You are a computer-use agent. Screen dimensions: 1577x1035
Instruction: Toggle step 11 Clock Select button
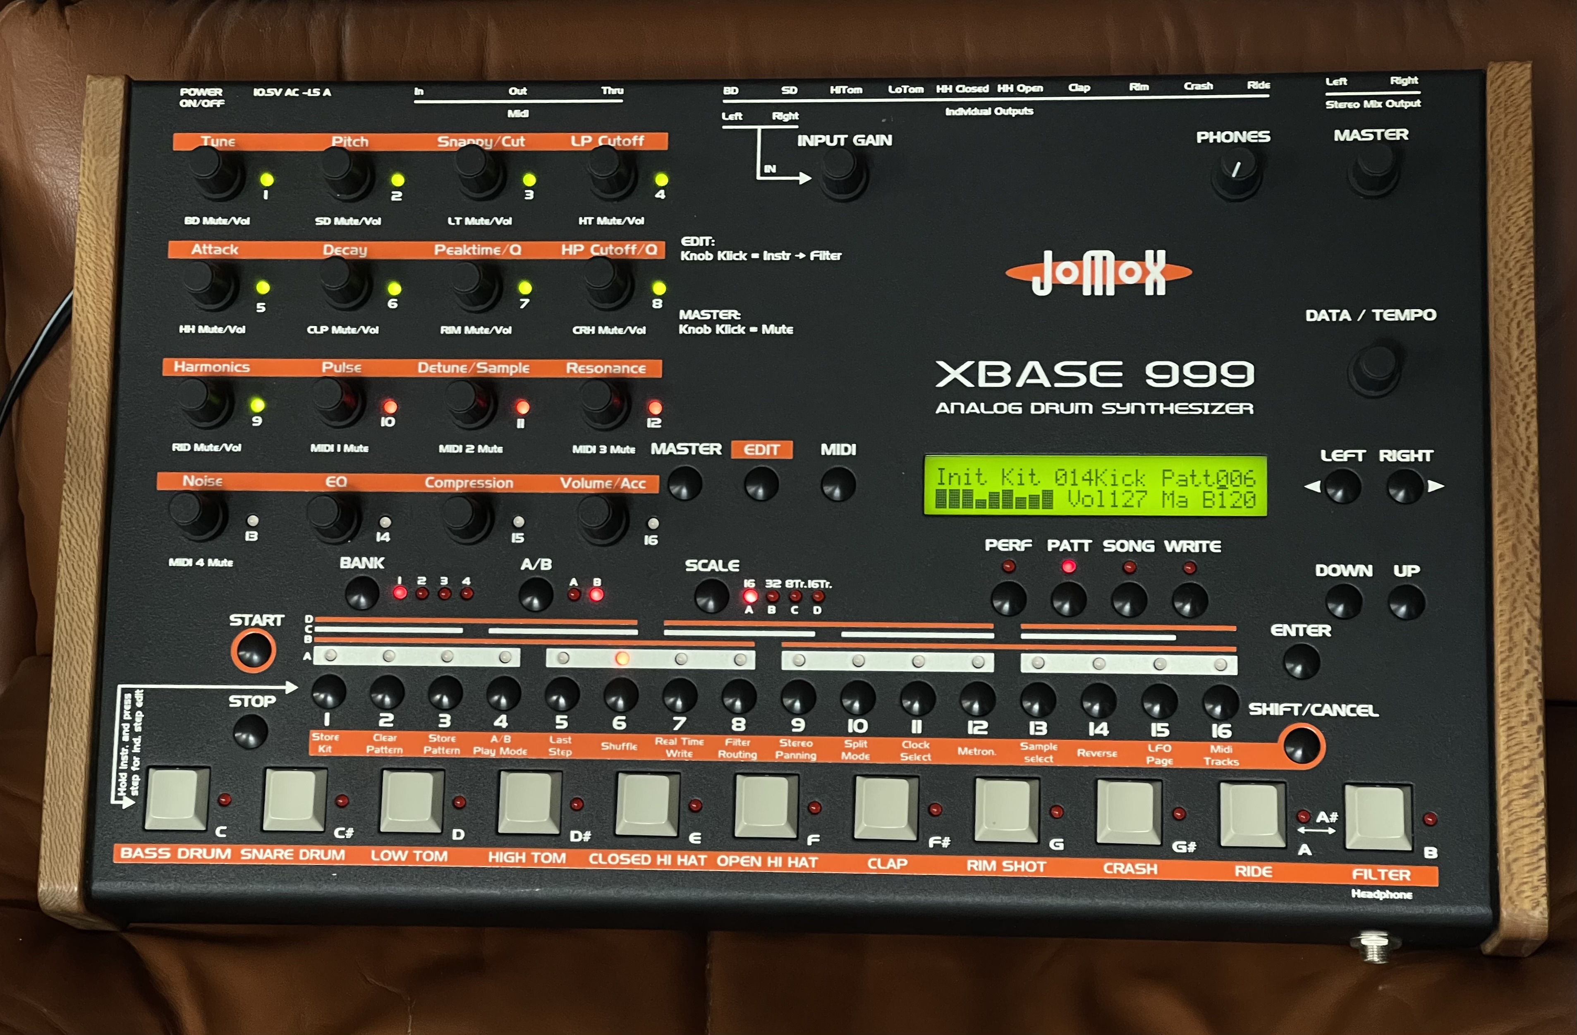(918, 699)
